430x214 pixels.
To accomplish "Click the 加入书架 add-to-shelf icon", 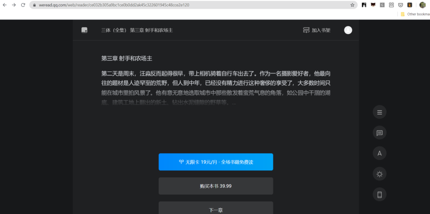I will click(x=306, y=30).
